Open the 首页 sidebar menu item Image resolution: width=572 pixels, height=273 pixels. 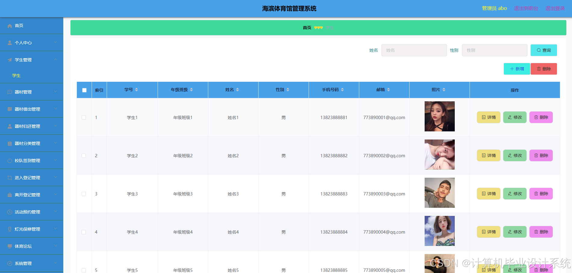32,26
